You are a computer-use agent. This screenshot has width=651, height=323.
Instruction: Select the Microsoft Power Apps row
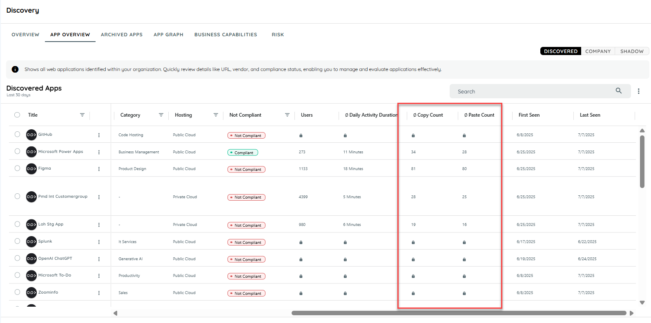(17, 151)
